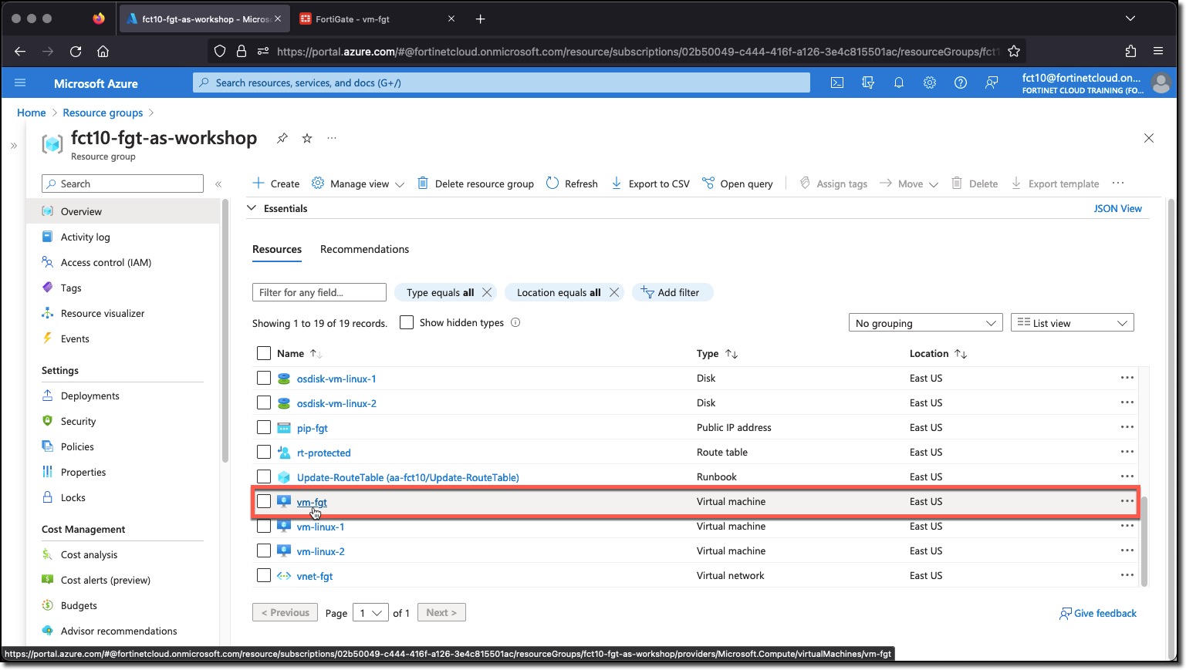Screen dimensions: 1186x670
Task: Open the Firefox extensions icon
Action: pyautogui.click(x=1130, y=52)
